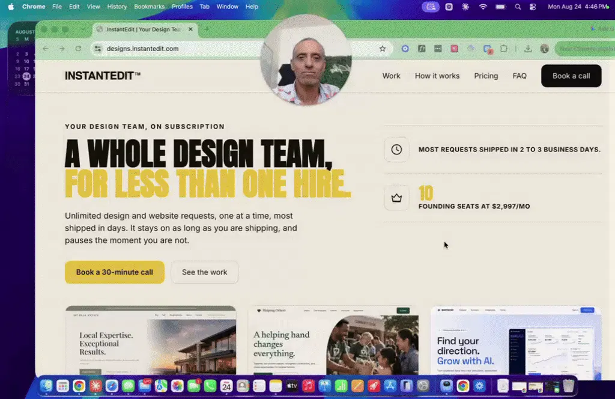Screen dimensions: 615x399
Task: Select the InstantEdit | Your Design Team tab
Action: point(145,29)
